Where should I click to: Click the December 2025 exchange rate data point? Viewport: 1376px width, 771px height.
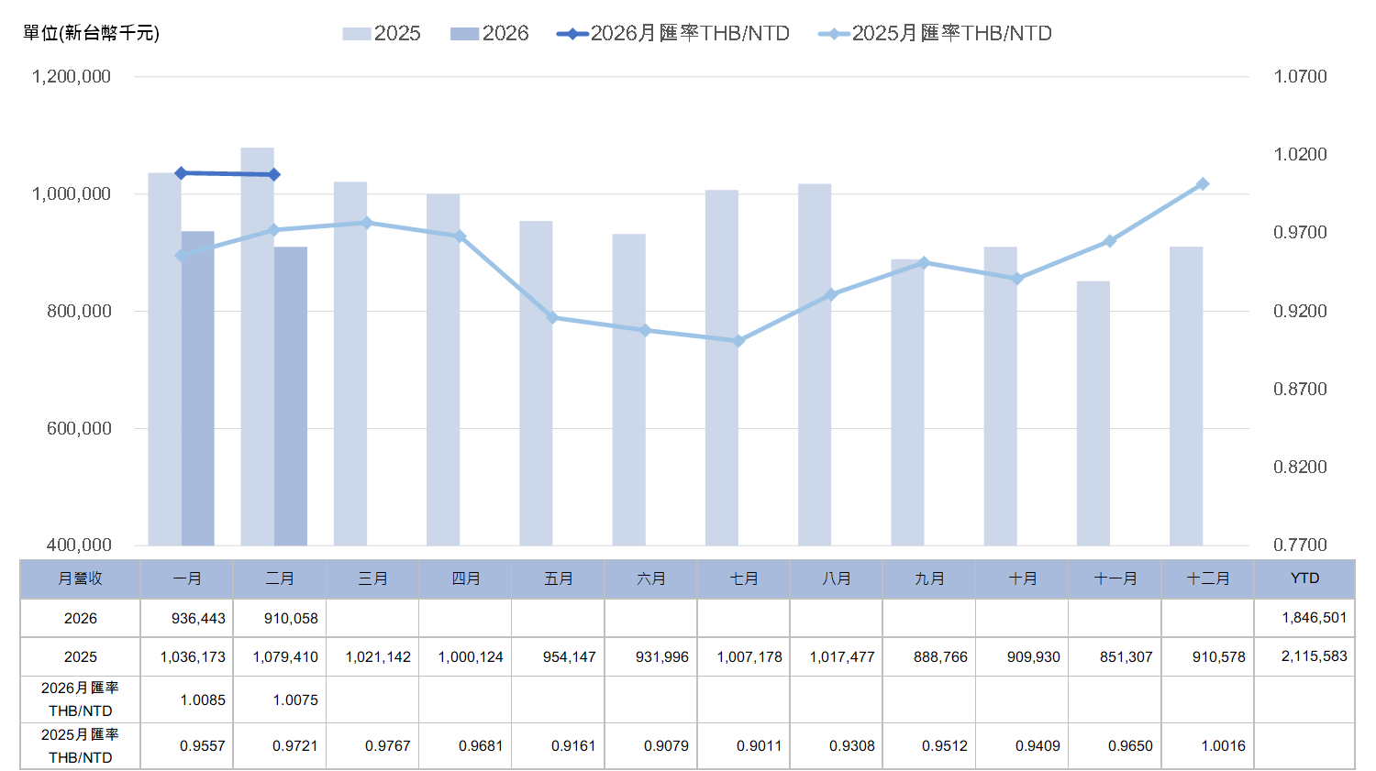click(1203, 184)
